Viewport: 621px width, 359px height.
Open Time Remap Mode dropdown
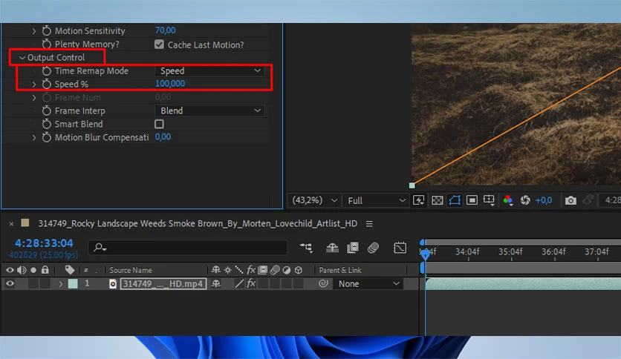point(210,70)
